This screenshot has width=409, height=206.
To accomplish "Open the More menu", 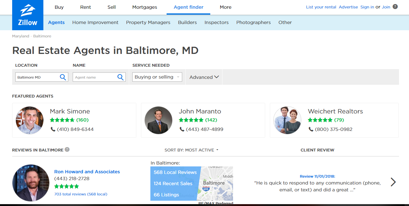I will [x=226, y=7].
